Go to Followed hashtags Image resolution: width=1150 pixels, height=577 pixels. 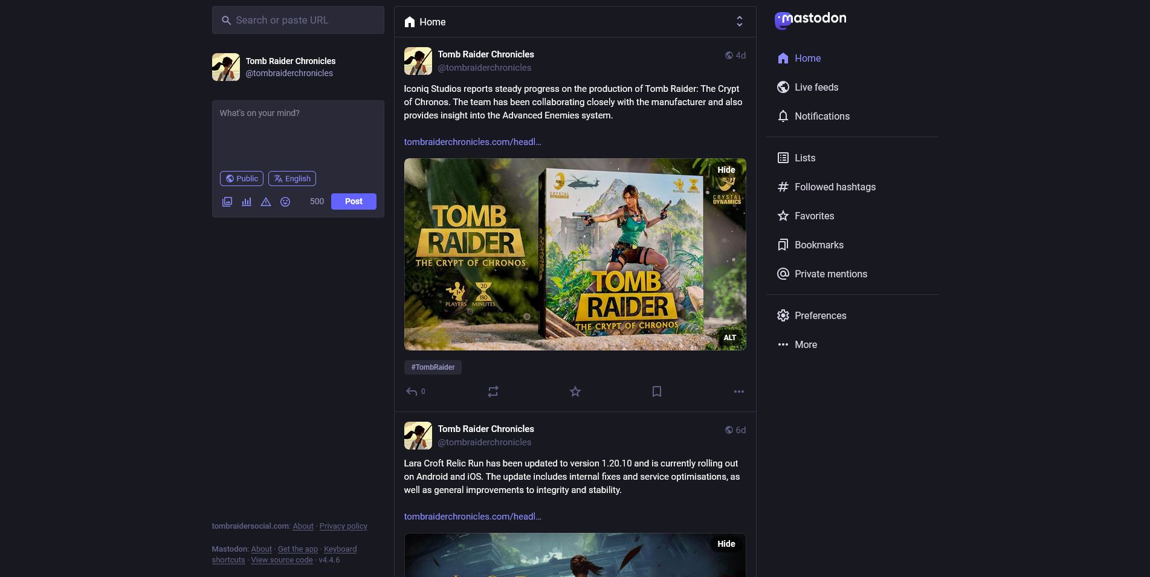point(835,187)
